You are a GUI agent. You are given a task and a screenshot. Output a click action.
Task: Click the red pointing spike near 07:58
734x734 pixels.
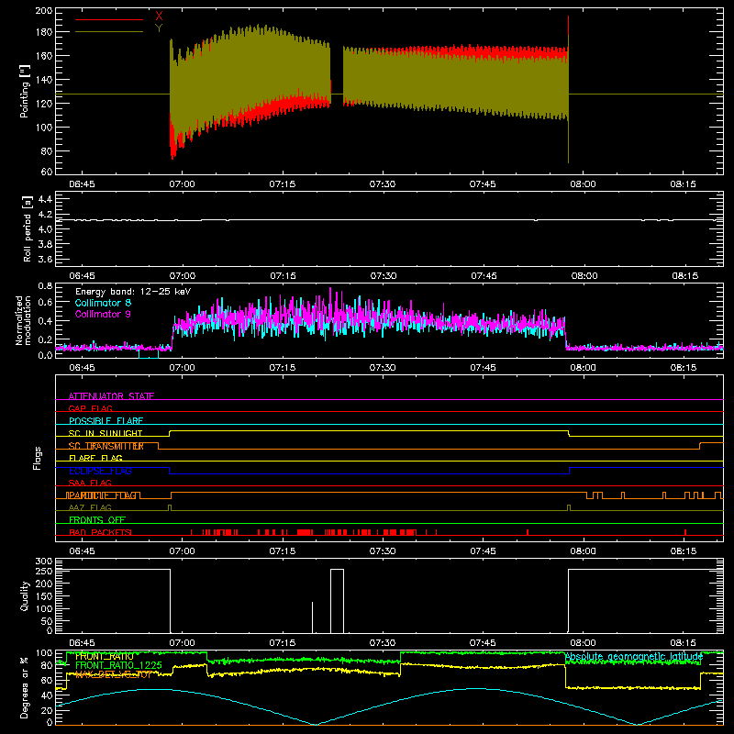point(568,26)
